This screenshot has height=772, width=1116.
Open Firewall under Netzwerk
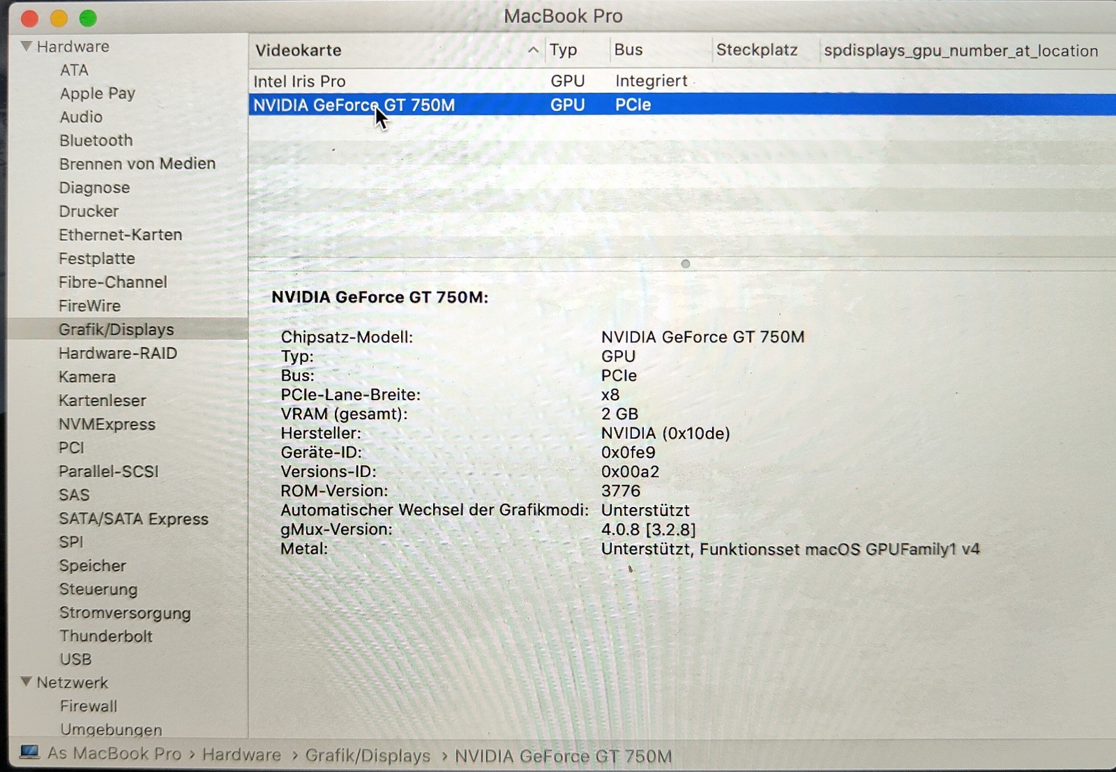click(89, 706)
